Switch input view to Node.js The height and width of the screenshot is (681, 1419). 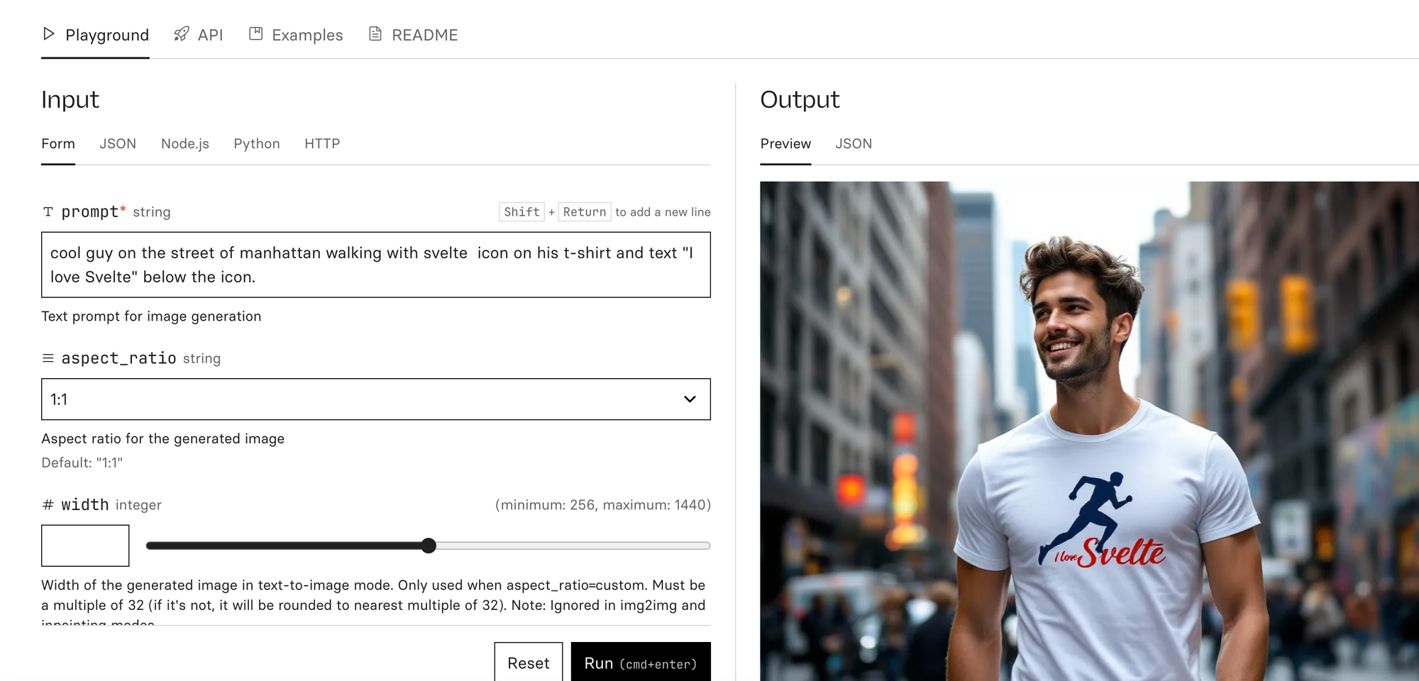(x=185, y=144)
